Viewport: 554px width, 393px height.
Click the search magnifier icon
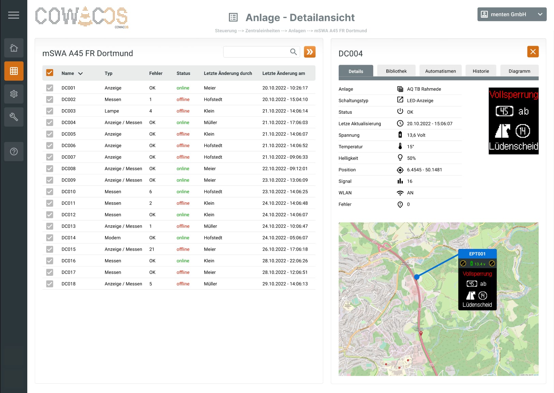coord(293,52)
